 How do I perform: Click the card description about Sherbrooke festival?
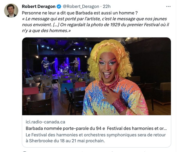click(x=96, y=138)
